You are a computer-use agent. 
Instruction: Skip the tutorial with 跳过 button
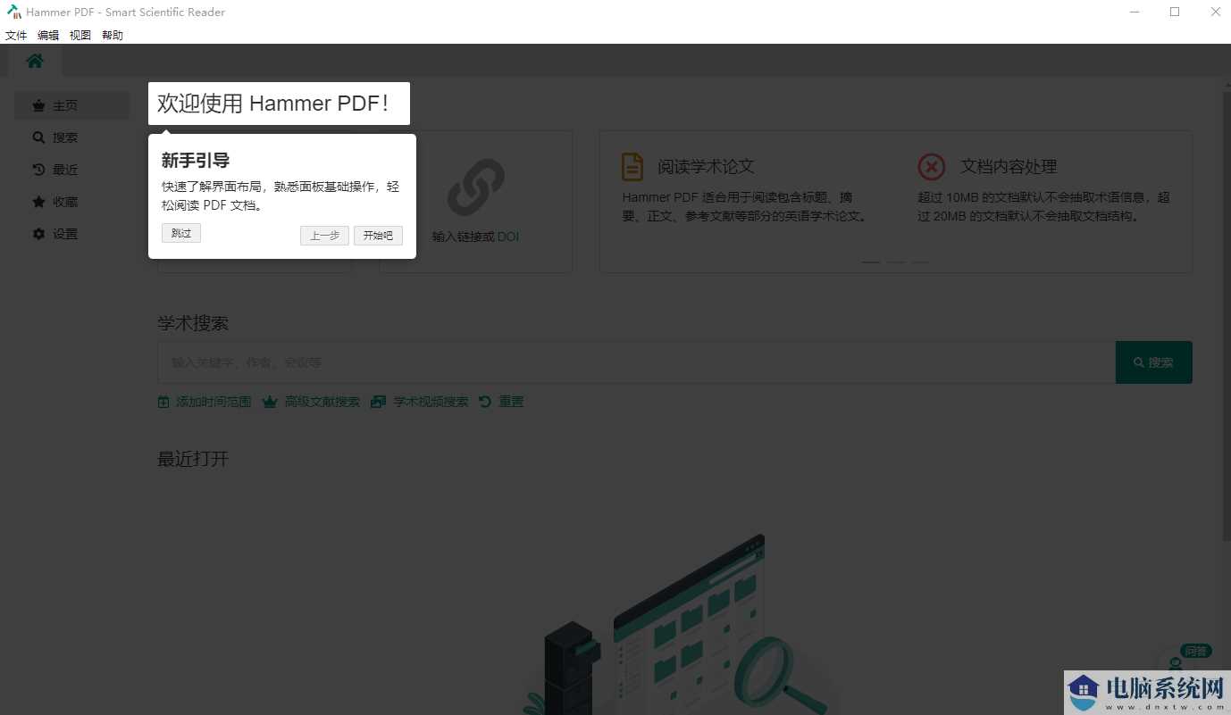(x=181, y=233)
